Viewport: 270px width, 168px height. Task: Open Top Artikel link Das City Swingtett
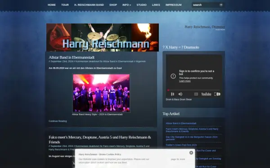(x=192, y=138)
